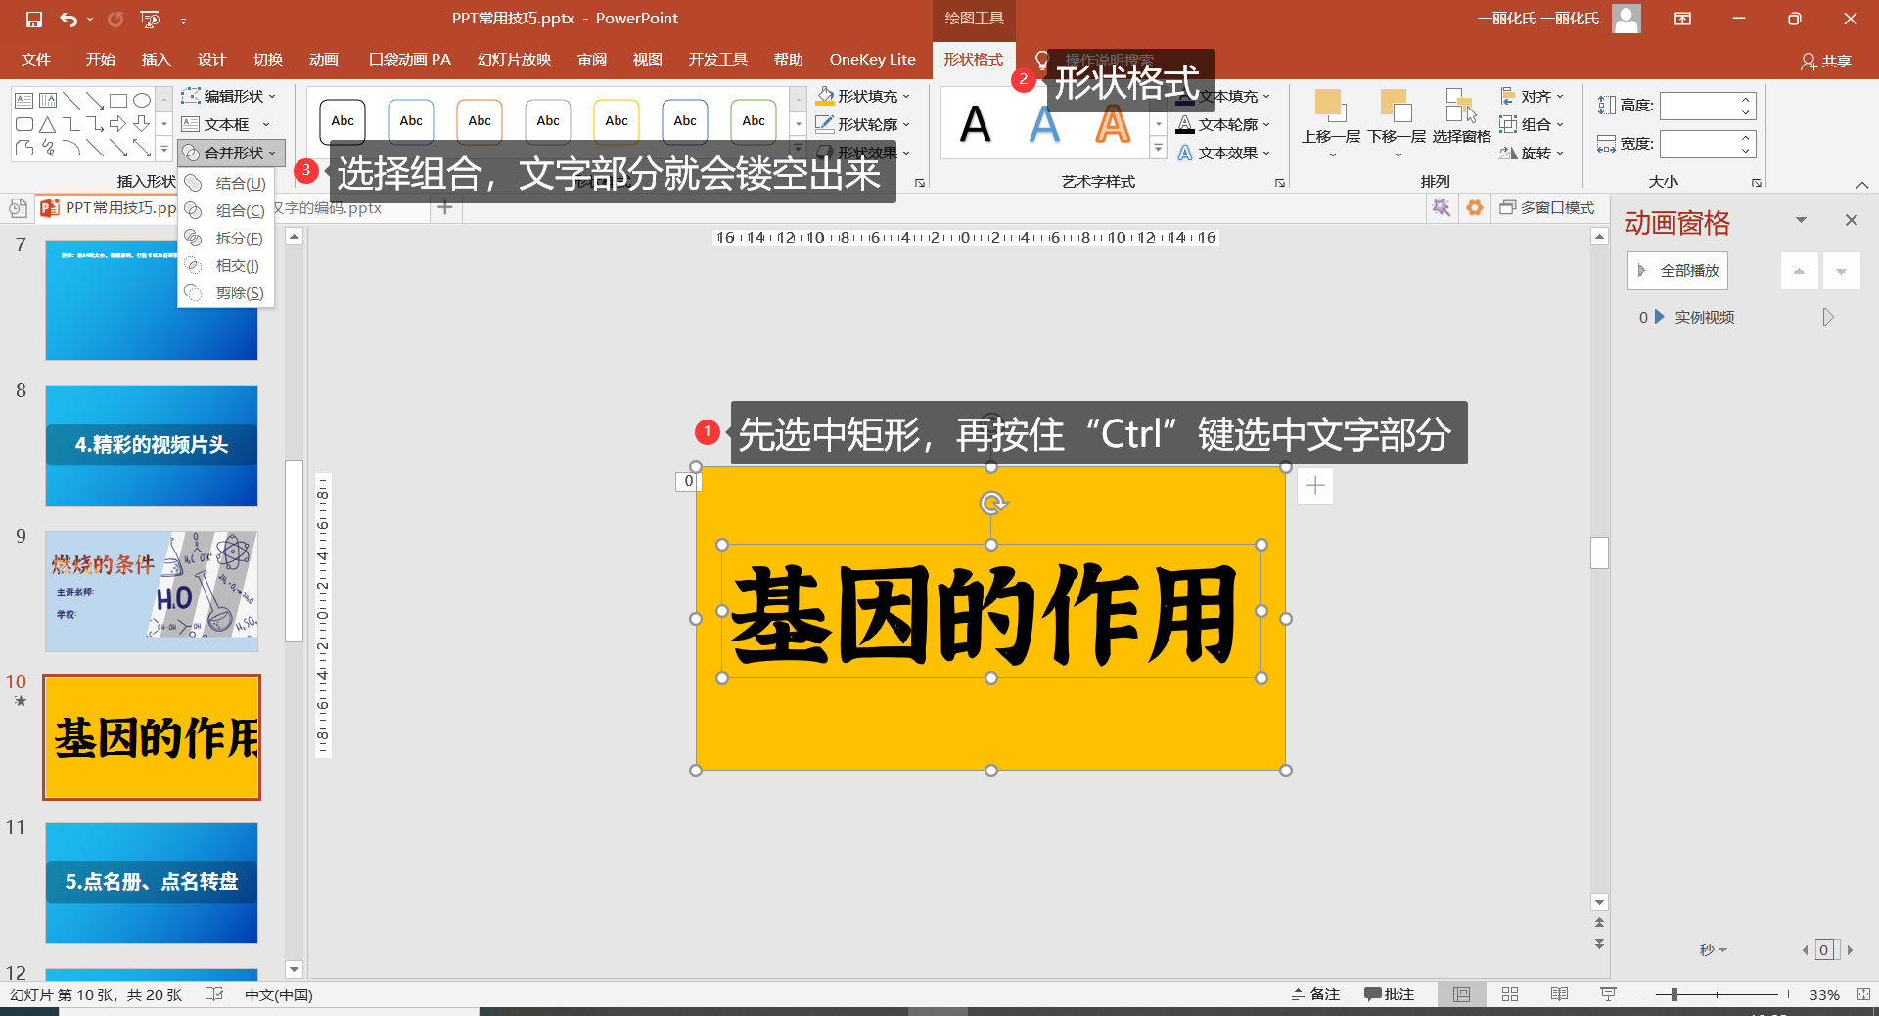Toggle Normal view button in status bar
Viewport: 1879px width, 1016px height.
[x=1461, y=994]
